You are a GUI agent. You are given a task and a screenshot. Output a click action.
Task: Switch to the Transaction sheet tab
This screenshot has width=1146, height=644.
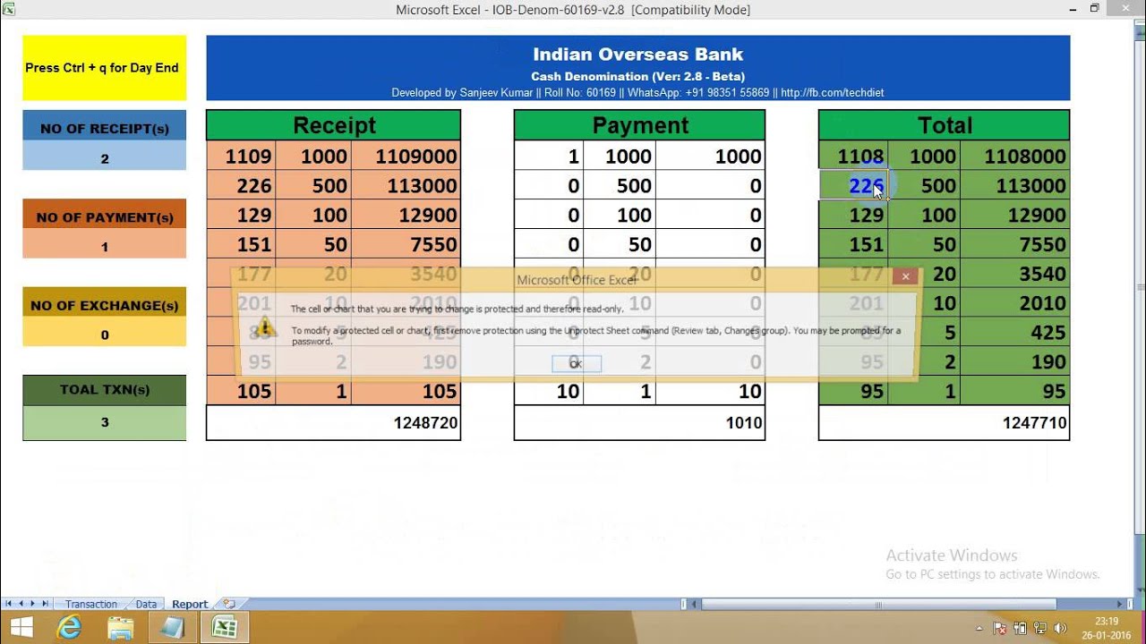[91, 605]
